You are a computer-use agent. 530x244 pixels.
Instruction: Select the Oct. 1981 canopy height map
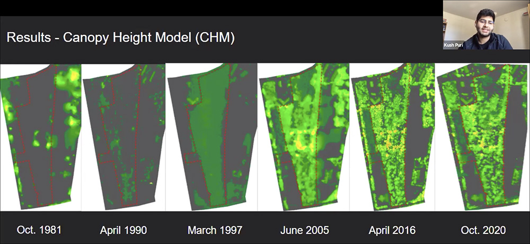pyautogui.click(x=41, y=137)
